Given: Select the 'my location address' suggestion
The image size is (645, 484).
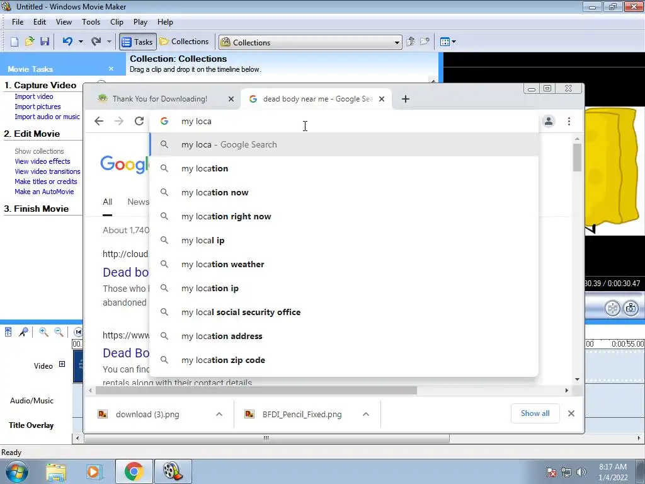Looking at the screenshot, I should [344, 337].
